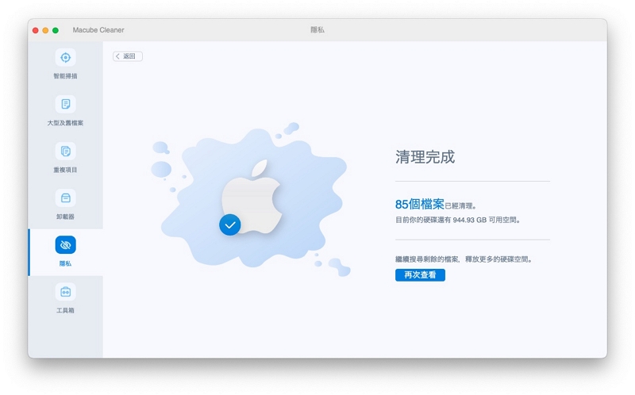This screenshot has width=635, height=395.
Task: Open the 智能掃描 smart scan icon
Action: click(65, 57)
